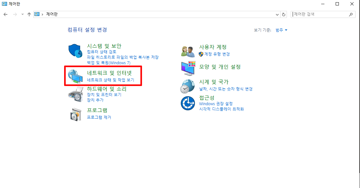The image size is (360, 188).
Task: Click 제어판 breadcrumb in address bar
Action: coord(52,14)
